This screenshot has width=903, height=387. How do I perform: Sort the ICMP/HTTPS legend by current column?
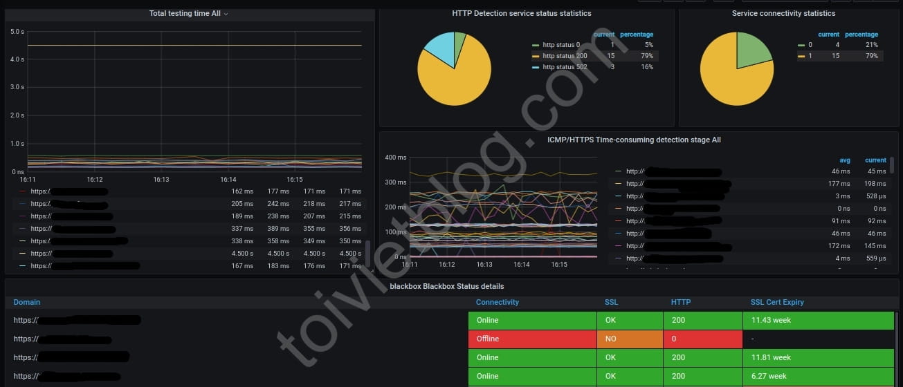[875, 160]
